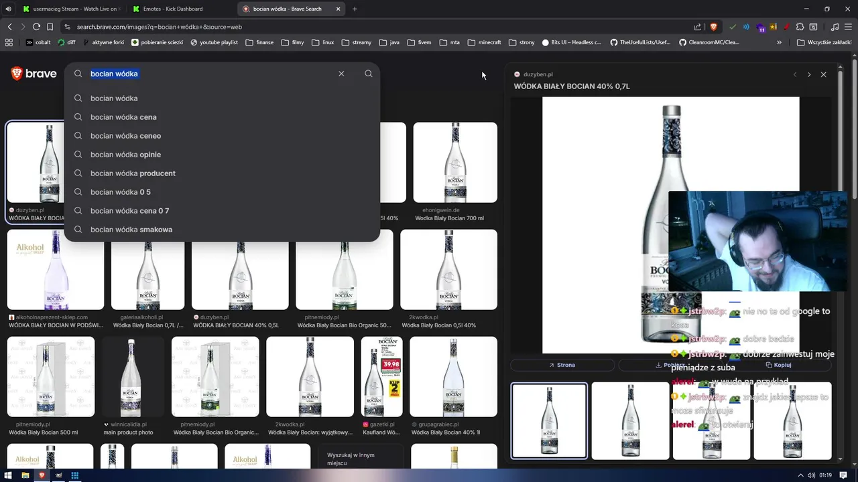Image resolution: width=858 pixels, height=482 pixels.
Task: Open the filmy bookmark folder
Action: pyautogui.click(x=293, y=42)
